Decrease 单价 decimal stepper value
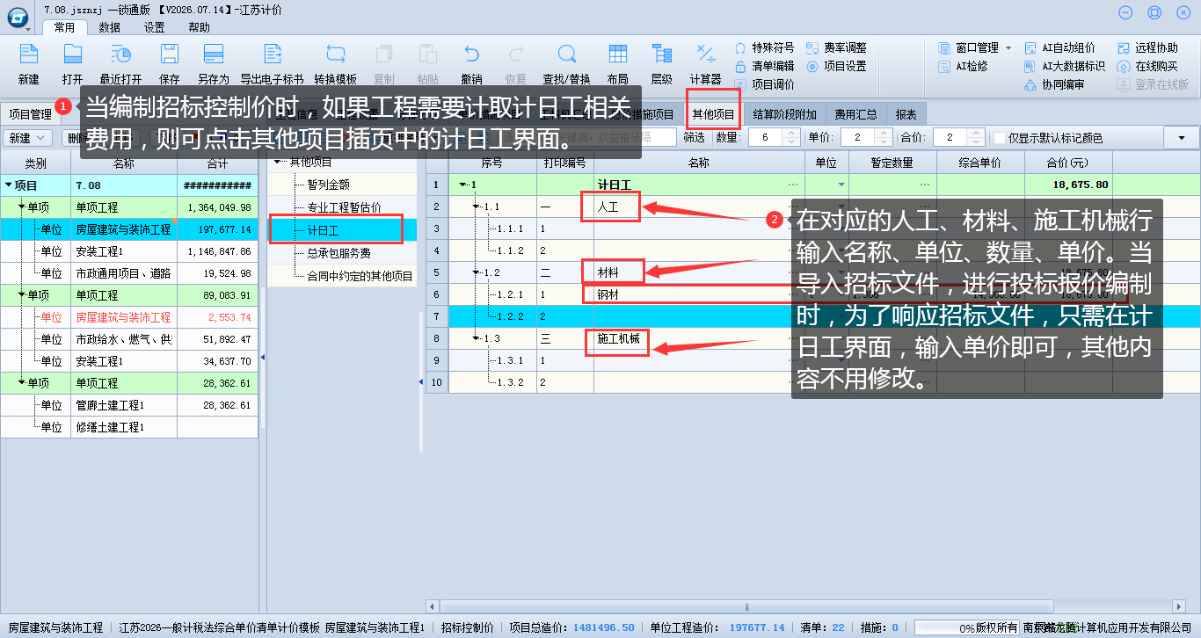 coord(883,142)
